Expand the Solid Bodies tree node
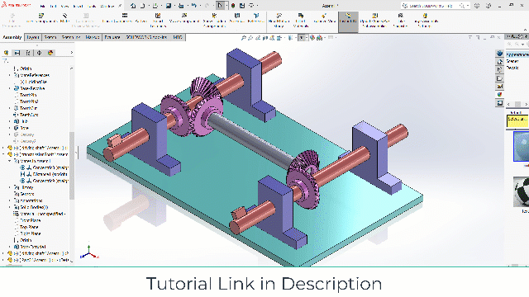529x297 pixels. [9, 207]
